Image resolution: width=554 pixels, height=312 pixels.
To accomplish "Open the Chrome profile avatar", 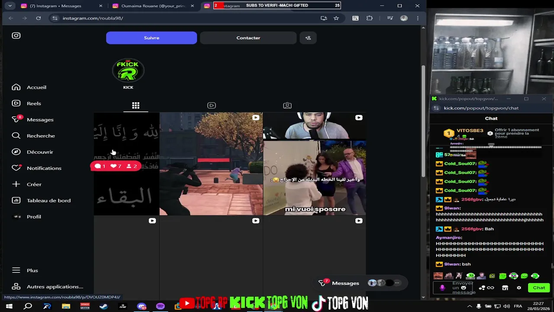I will (x=404, y=18).
